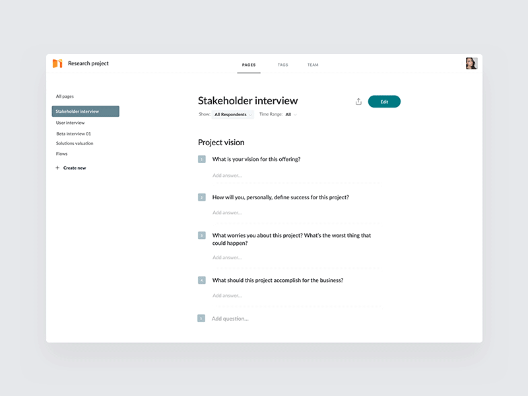Screen dimensions: 528x396
Task: Select the User interview page
Action: pos(70,122)
